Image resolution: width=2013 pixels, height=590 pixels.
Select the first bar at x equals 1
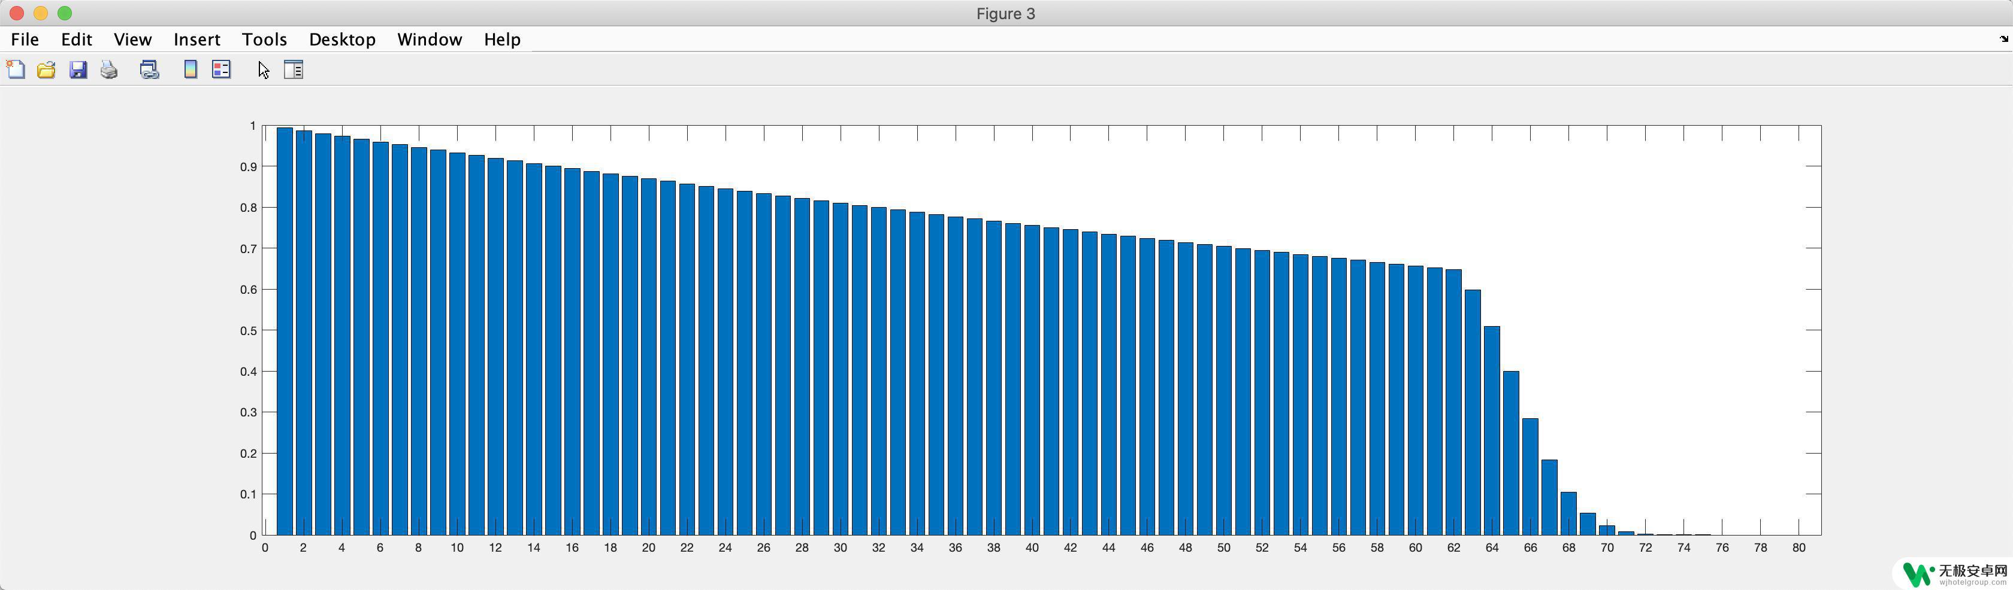tap(285, 331)
